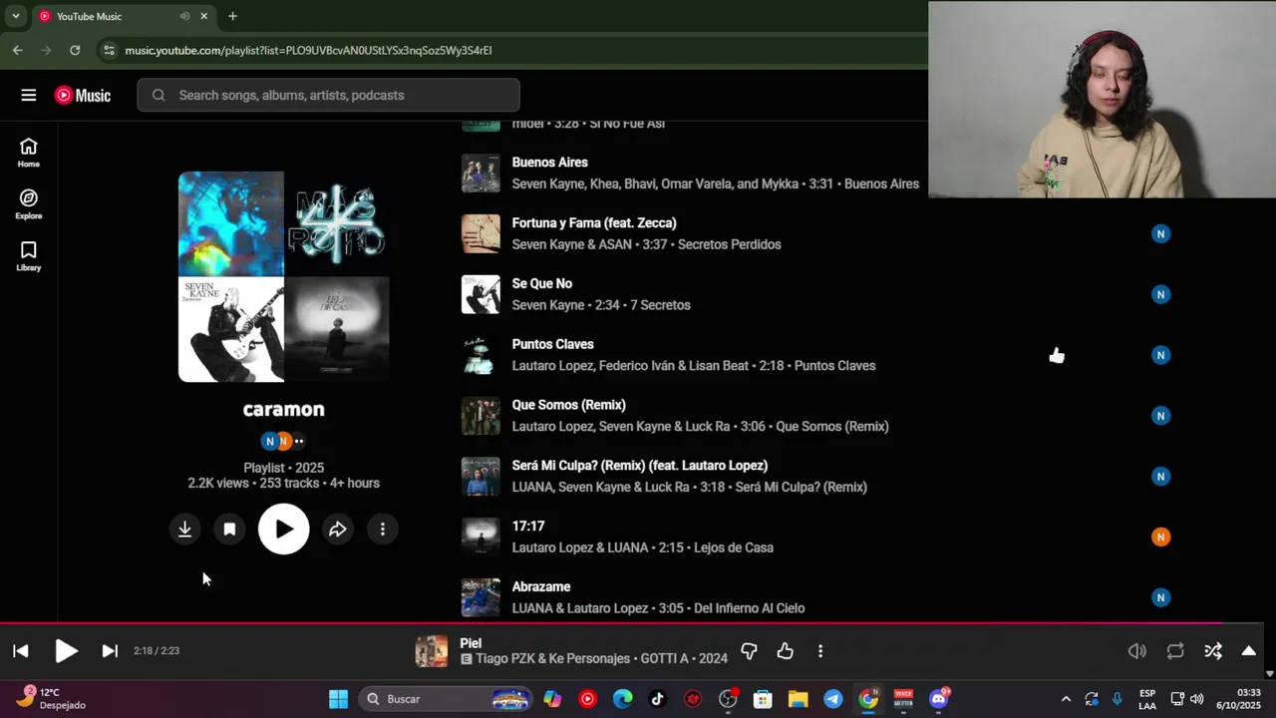Dislike the song Piel
This screenshot has height=718, width=1276.
coord(749,651)
